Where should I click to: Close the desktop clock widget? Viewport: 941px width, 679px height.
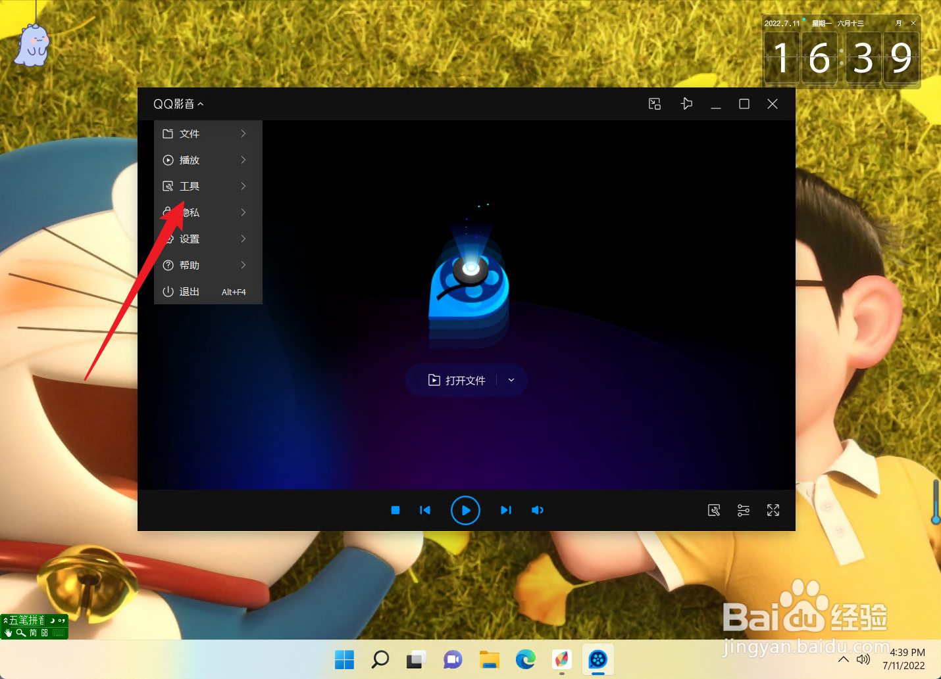913,23
